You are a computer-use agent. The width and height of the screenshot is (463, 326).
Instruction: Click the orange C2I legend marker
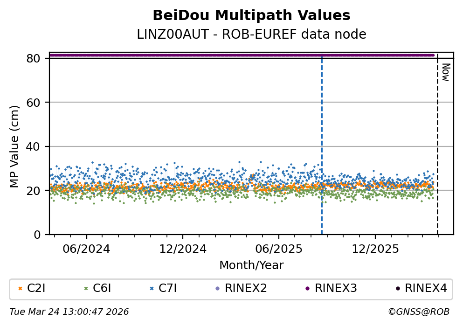[20, 289]
